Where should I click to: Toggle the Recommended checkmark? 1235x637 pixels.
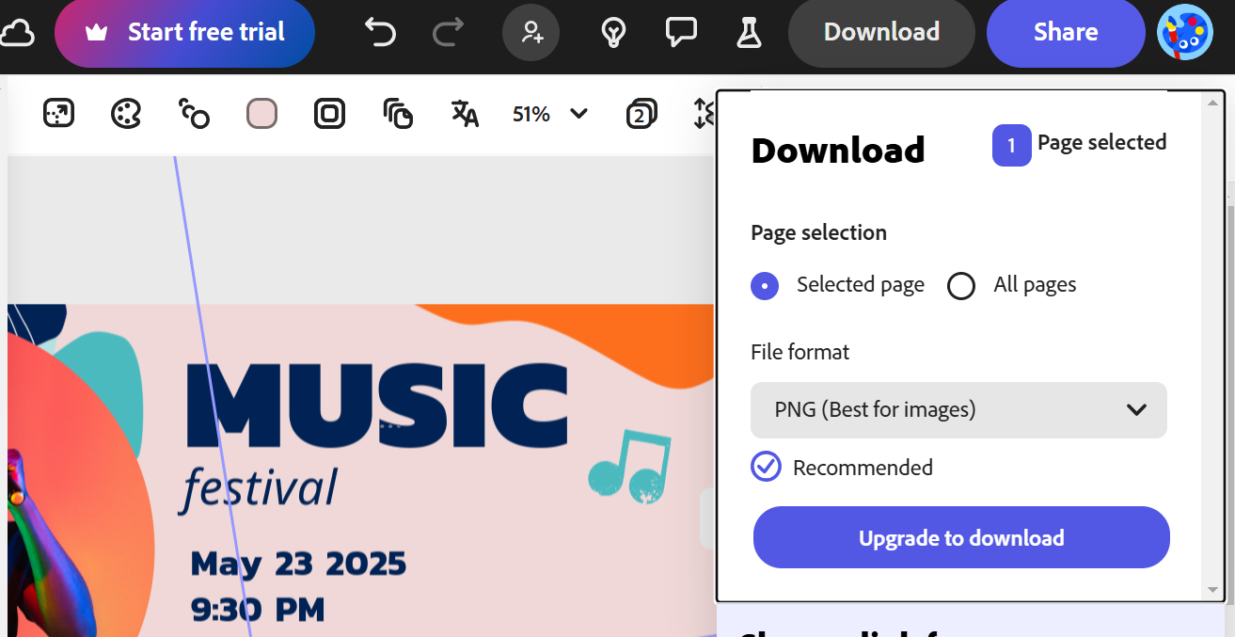[766, 467]
